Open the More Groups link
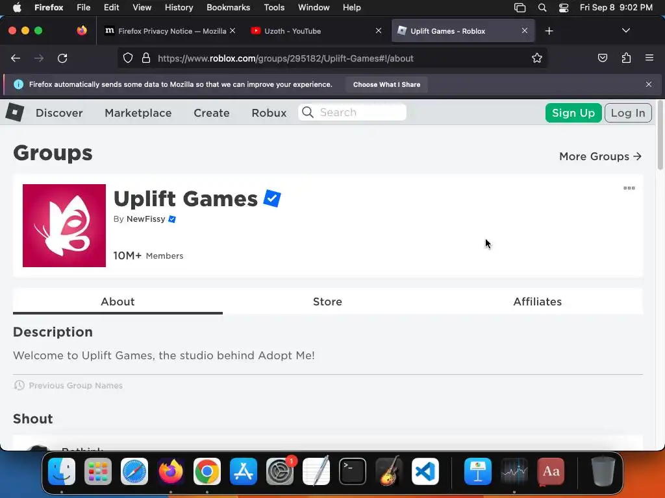Screen dimensions: 665x498 (x=600, y=156)
